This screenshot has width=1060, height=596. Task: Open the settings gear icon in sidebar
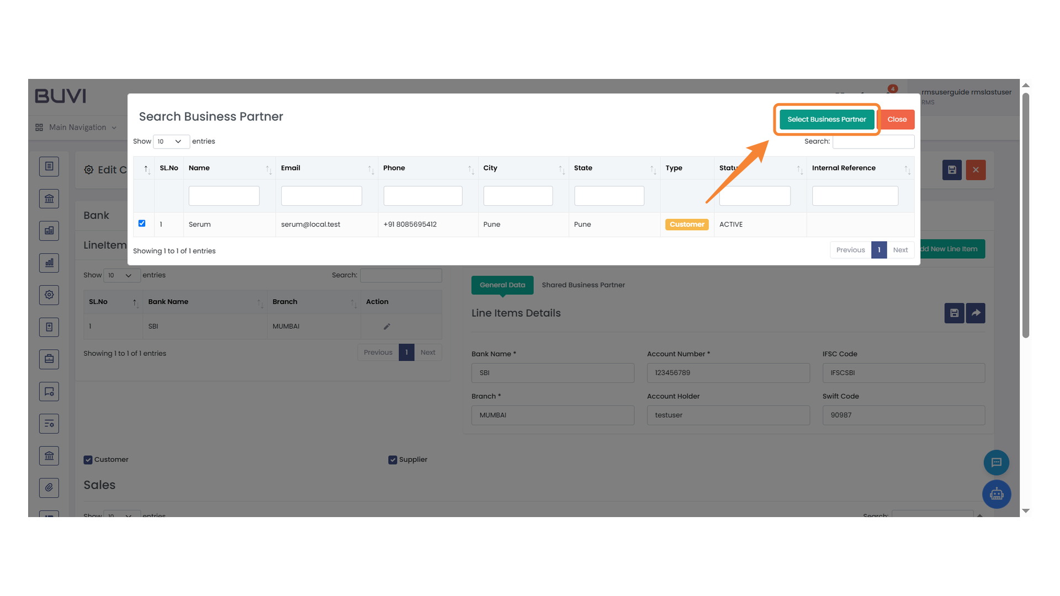click(49, 295)
